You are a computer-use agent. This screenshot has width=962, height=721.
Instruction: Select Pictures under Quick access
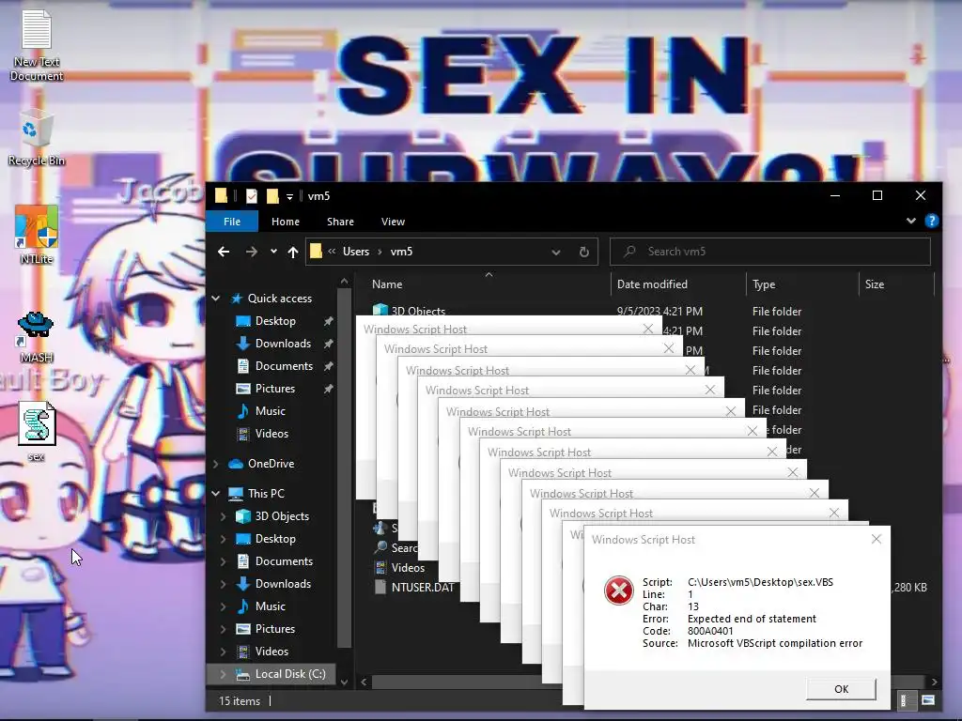click(x=274, y=389)
